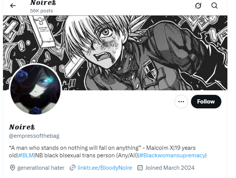Open search with the magnifying glass icon
Viewport: 236px width, 178px height.
(x=214, y=6)
